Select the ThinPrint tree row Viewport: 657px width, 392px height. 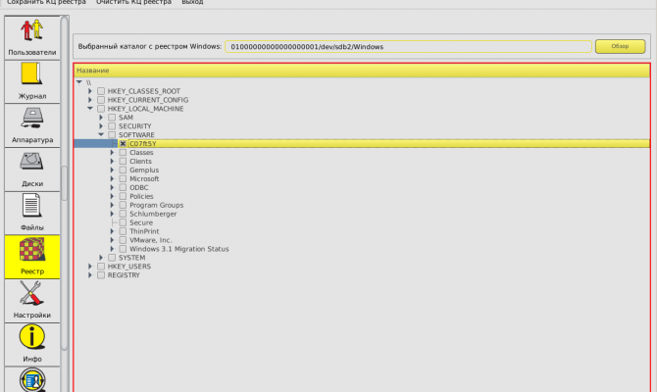point(362,231)
